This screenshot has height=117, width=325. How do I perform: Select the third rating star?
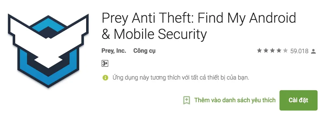272,51
